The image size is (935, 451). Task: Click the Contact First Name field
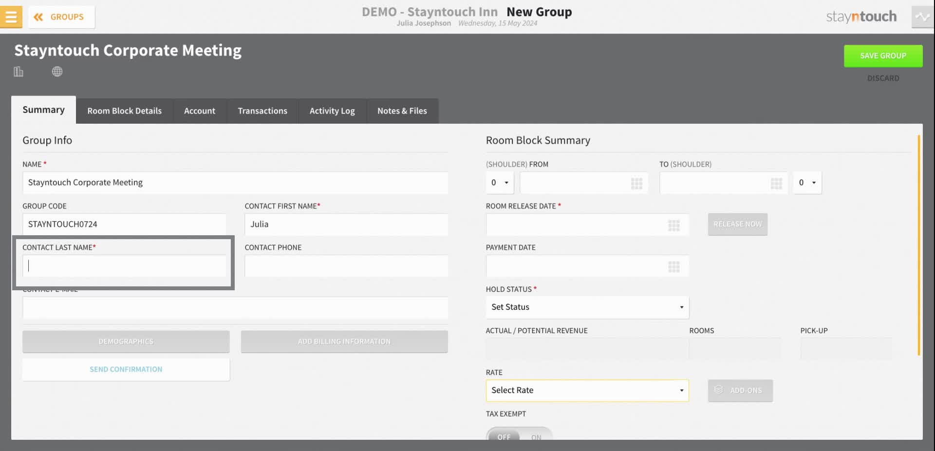point(346,225)
